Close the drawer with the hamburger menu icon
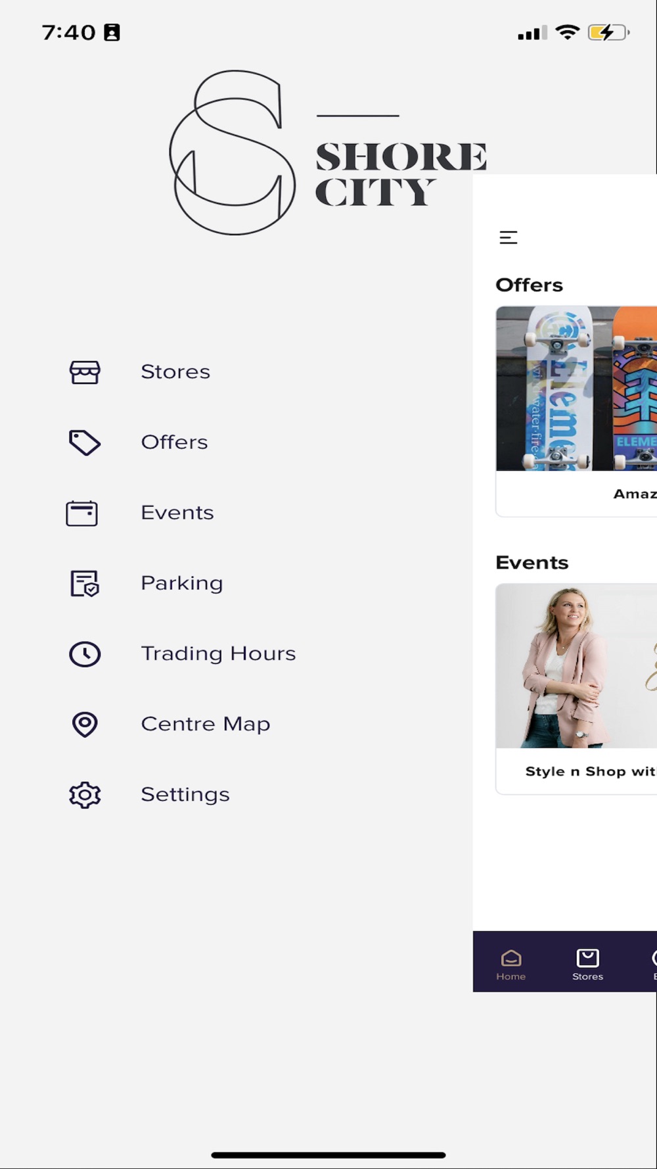The width and height of the screenshot is (657, 1169). pyautogui.click(x=509, y=237)
